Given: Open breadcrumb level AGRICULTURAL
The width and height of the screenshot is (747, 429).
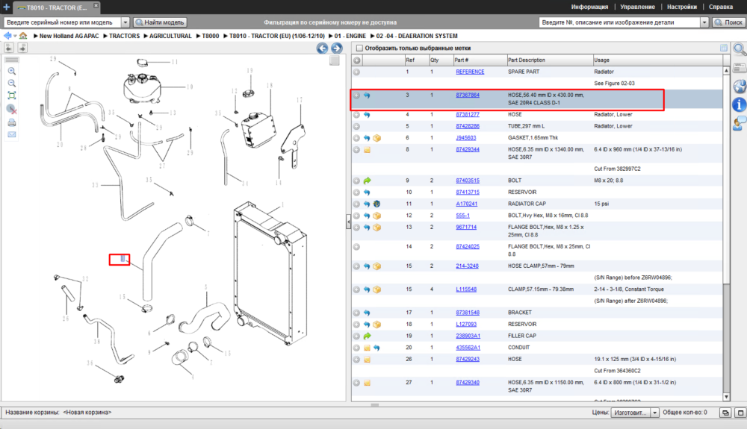Looking at the screenshot, I should [170, 36].
